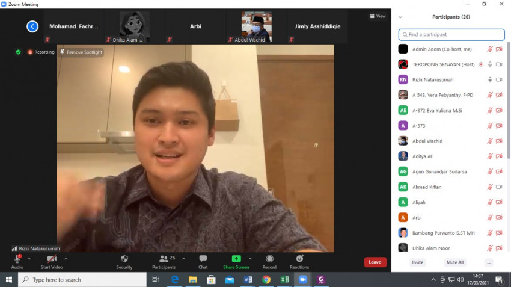Click muted mic for A 543, Vera Febyanthy
The image size is (511, 287).
[490, 95]
